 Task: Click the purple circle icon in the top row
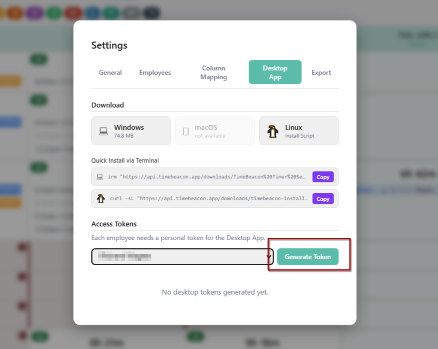[x=34, y=13]
